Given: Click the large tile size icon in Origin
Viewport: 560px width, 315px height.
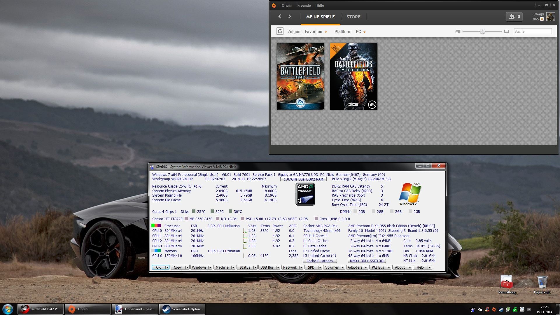Looking at the screenshot, I should (506, 32).
